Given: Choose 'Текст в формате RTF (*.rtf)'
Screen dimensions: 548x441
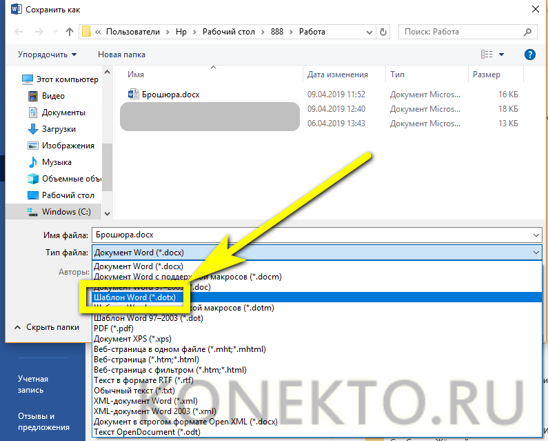Looking at the screenshot, I should pyautogui.click(x=317, y=380).
